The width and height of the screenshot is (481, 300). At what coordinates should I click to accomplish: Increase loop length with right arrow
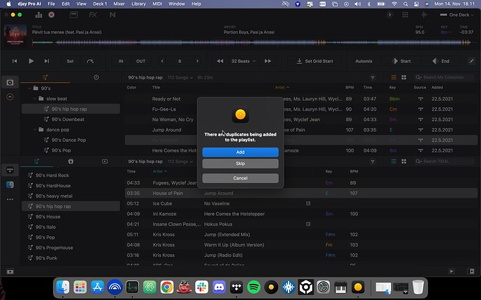[197, 61]
